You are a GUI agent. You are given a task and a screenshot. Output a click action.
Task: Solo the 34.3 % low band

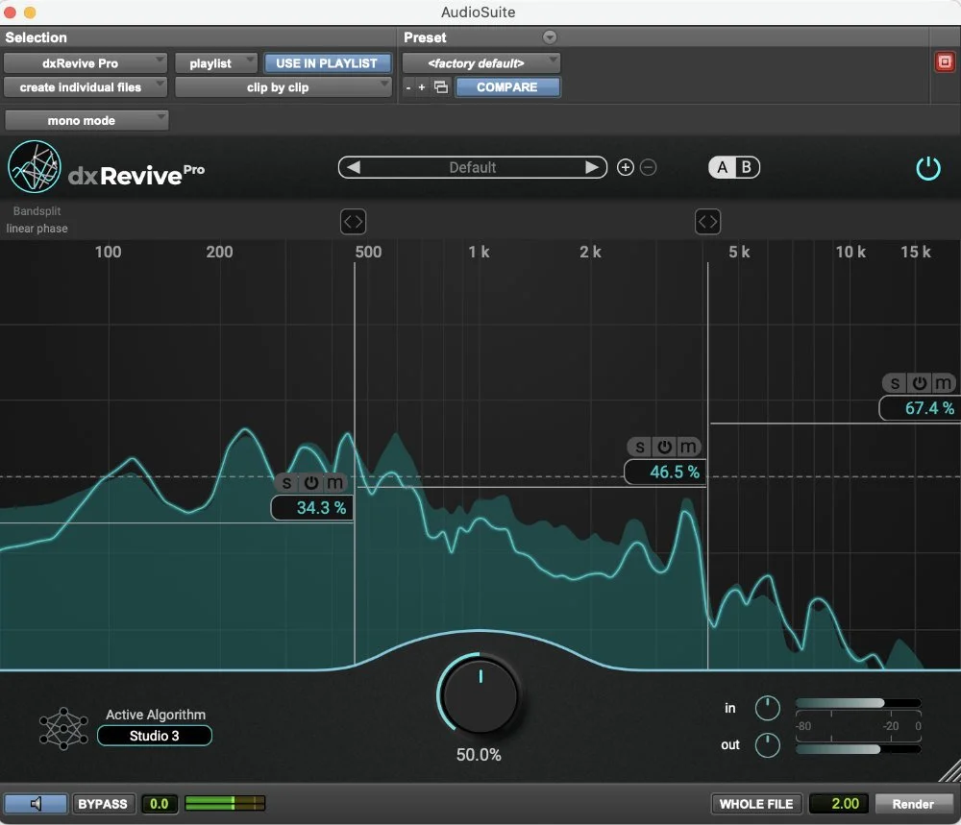286,483
